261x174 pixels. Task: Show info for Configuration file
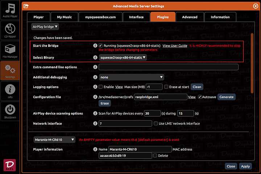pyautogui.click(x=95, y=97)
